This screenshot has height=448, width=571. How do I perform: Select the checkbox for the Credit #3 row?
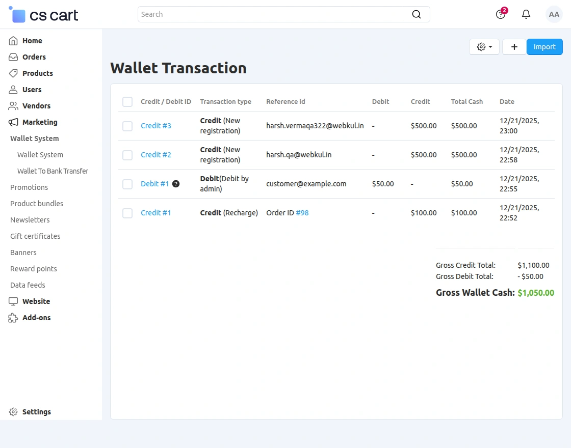point(127,126)
